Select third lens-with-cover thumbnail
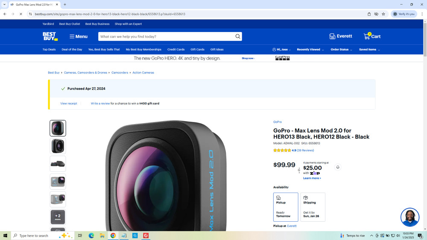This screenshot has width=427, height=240. click(58, 164)
